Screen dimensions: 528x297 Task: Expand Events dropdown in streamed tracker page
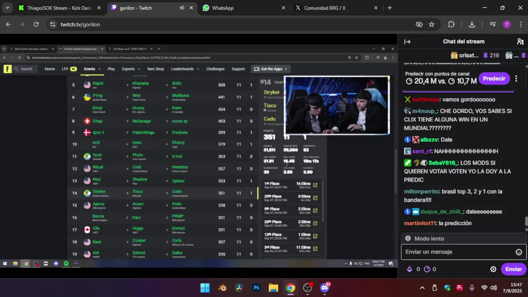click(92, 69)
